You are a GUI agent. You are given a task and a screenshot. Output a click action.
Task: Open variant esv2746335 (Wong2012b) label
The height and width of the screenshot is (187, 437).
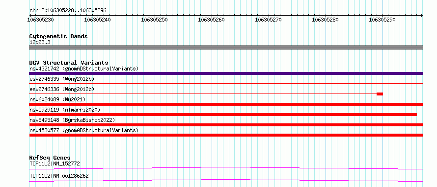[x=62, y=79]
